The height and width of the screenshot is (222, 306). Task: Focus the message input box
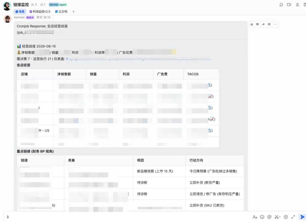click(x=127, y=217)
